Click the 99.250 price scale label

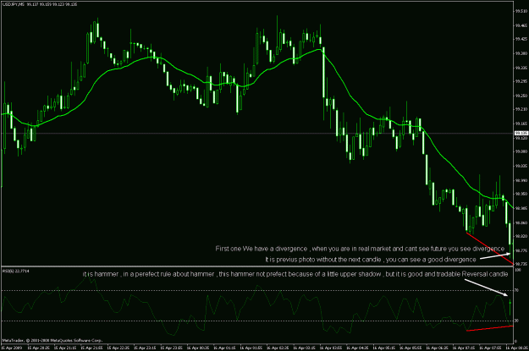coord(521,96)
